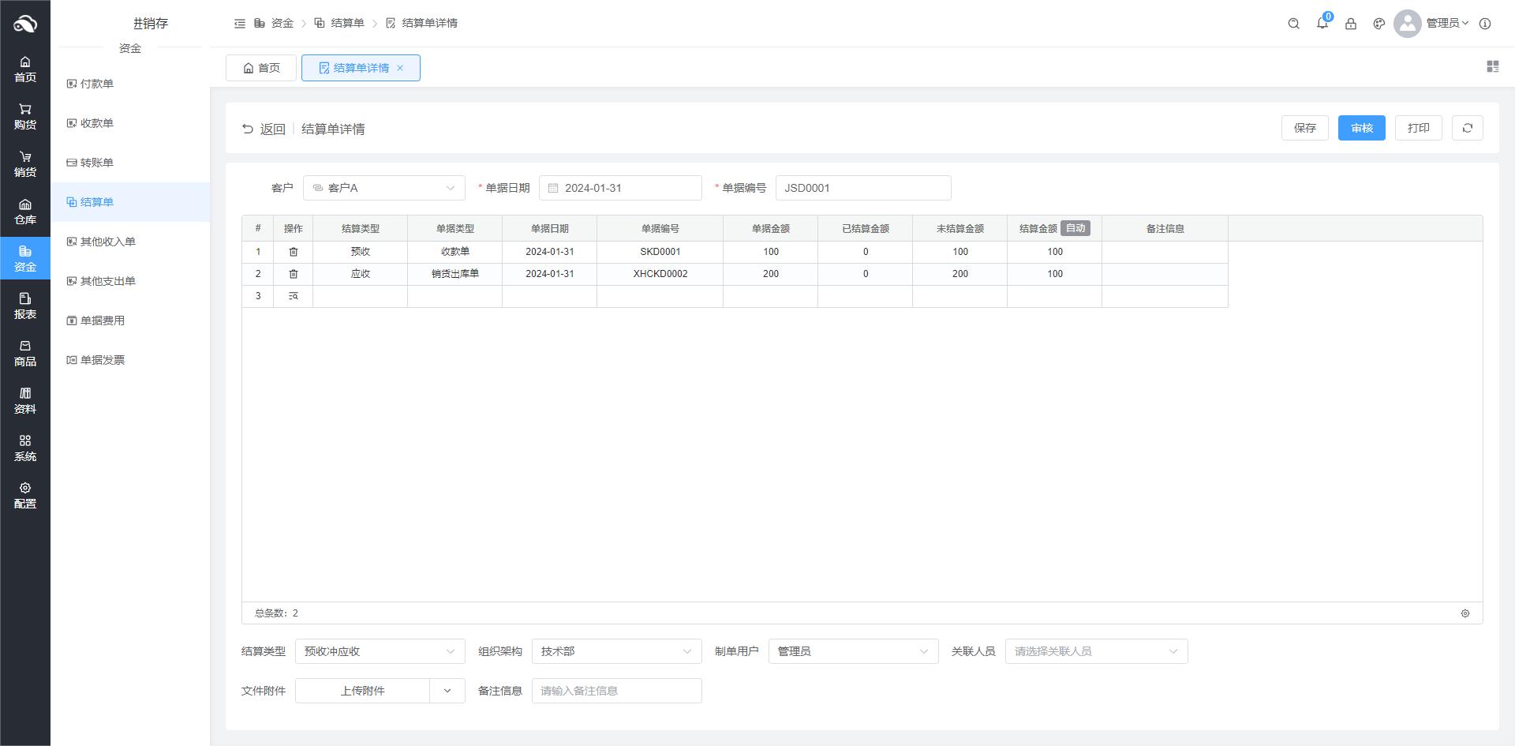The image size is (1515, 746).
Task: Toggle the 自动 settlement amount tag
Action: 1075,228
